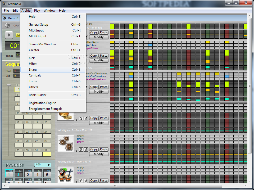254x190 pixels.
Task: Toggle the round indicator beside toms S button
Action: point(76,151)
